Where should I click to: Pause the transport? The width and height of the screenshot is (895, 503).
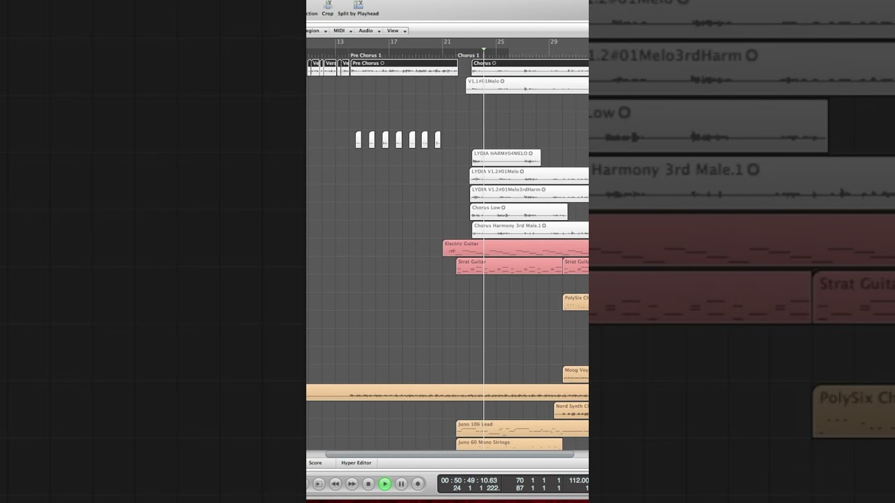pos(401,483)
